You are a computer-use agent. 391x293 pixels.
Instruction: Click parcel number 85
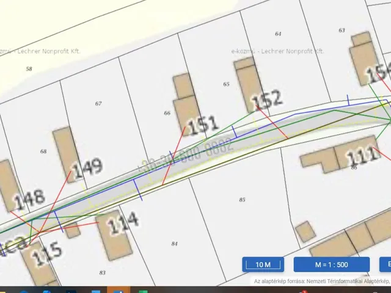243,200
